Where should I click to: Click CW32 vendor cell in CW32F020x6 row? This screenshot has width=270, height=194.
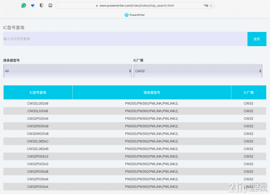[248, 119]
